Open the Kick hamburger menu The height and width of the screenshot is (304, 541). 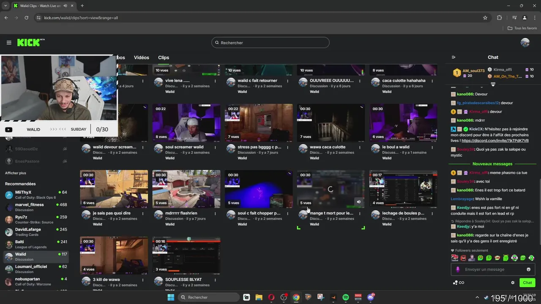[9, 43]
